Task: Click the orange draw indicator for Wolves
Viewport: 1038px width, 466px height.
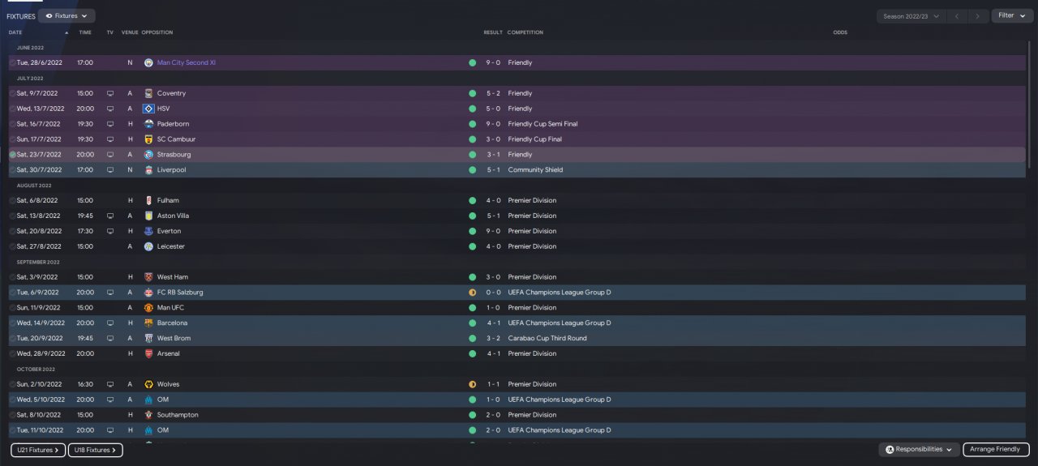Action: (x=472, y=384)
